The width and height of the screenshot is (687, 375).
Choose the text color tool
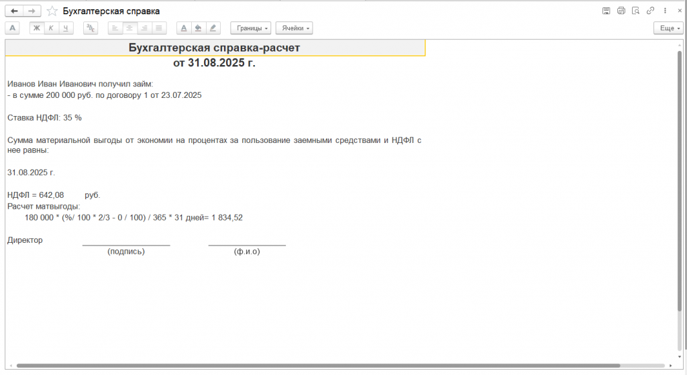(x=184, y=28)
